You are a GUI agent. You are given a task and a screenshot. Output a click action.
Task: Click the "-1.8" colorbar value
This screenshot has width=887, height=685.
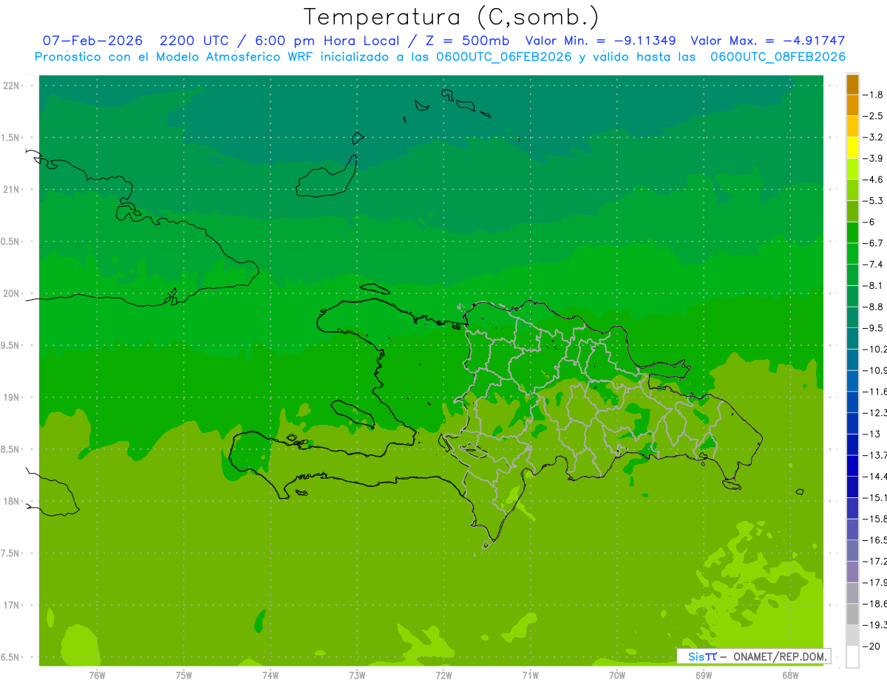click(x=874, y=95)
